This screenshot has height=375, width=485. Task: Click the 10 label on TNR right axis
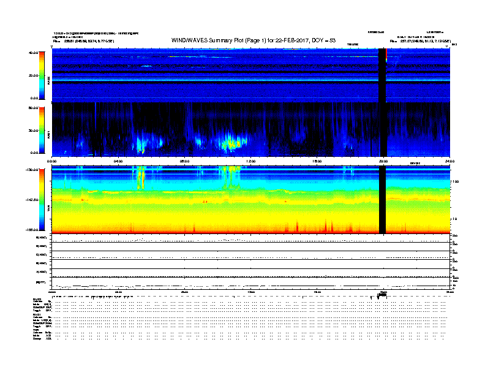454,219
